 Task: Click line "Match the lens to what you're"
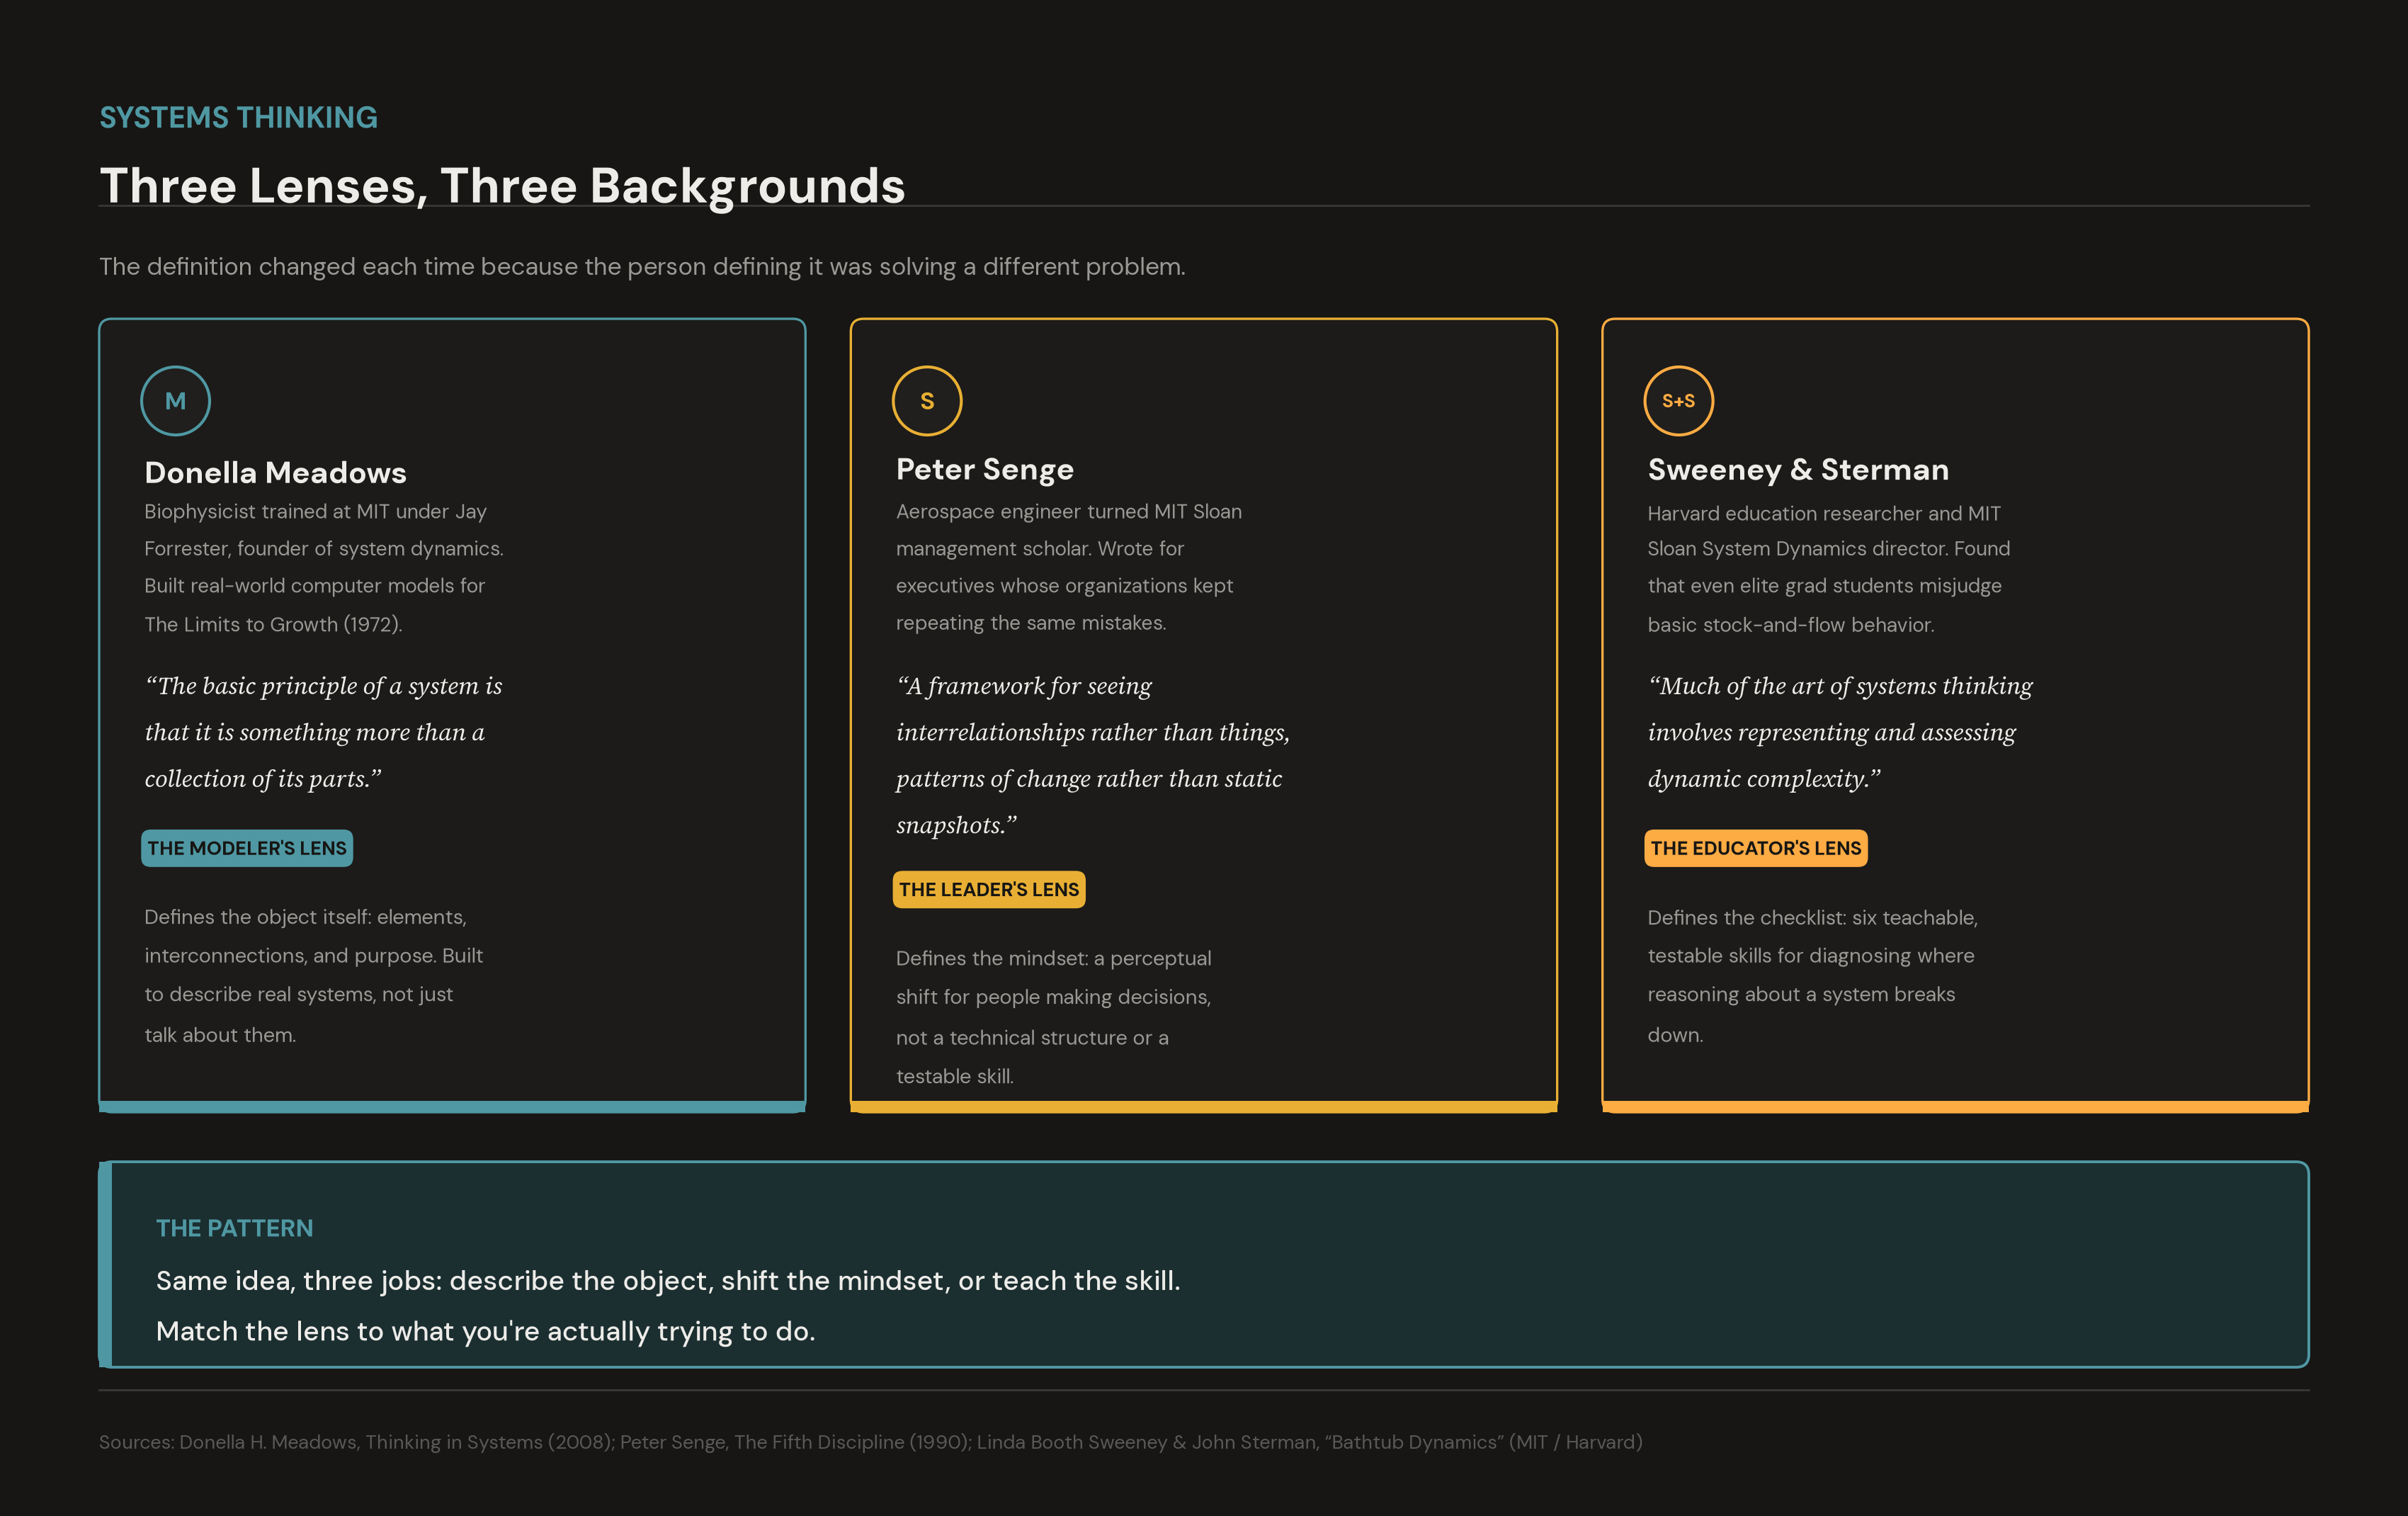pos(486,1332)
